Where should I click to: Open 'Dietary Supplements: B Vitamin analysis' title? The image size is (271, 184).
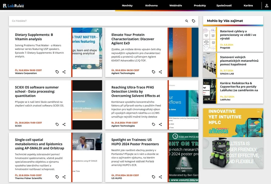(x=34, y=37)
